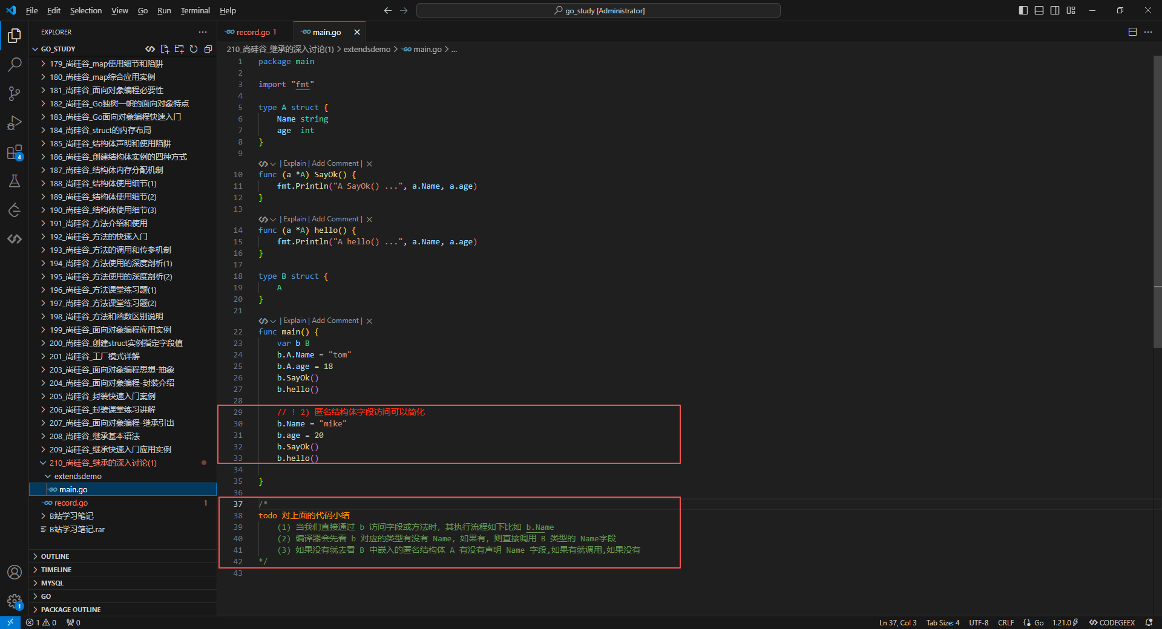The width and height of the screenshot is (1162, 629).
Task: Click Add Comment above hello function
Action: pos(335,220)
